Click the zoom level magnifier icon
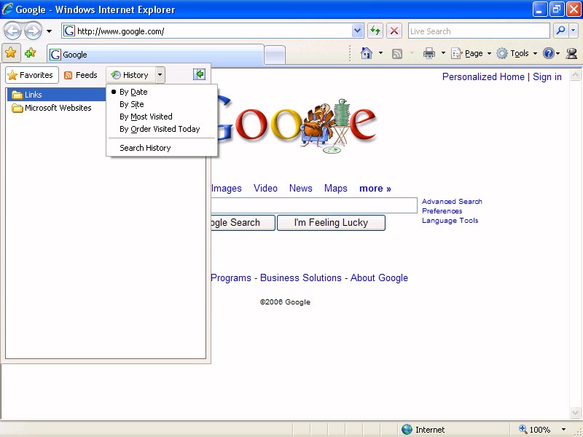The image size is (583, 437). (x=523, y=429)
